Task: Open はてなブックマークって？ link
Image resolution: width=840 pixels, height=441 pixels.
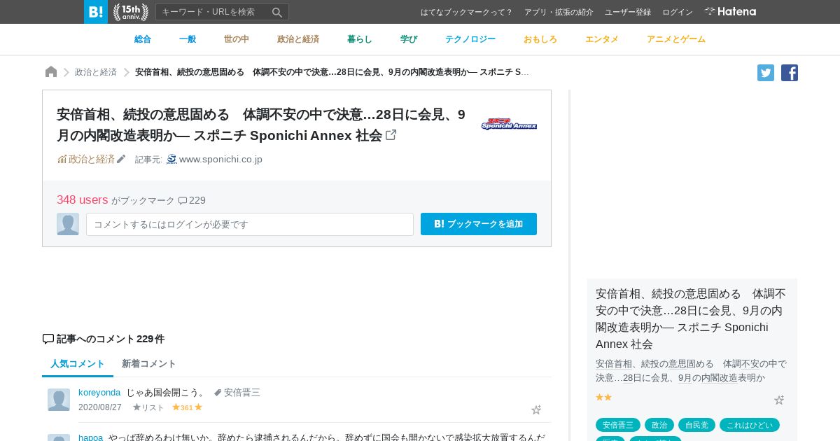Action: [467, 12]
